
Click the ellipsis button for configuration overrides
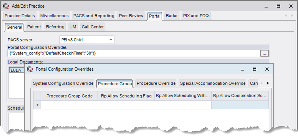click(x=265, y=53)
